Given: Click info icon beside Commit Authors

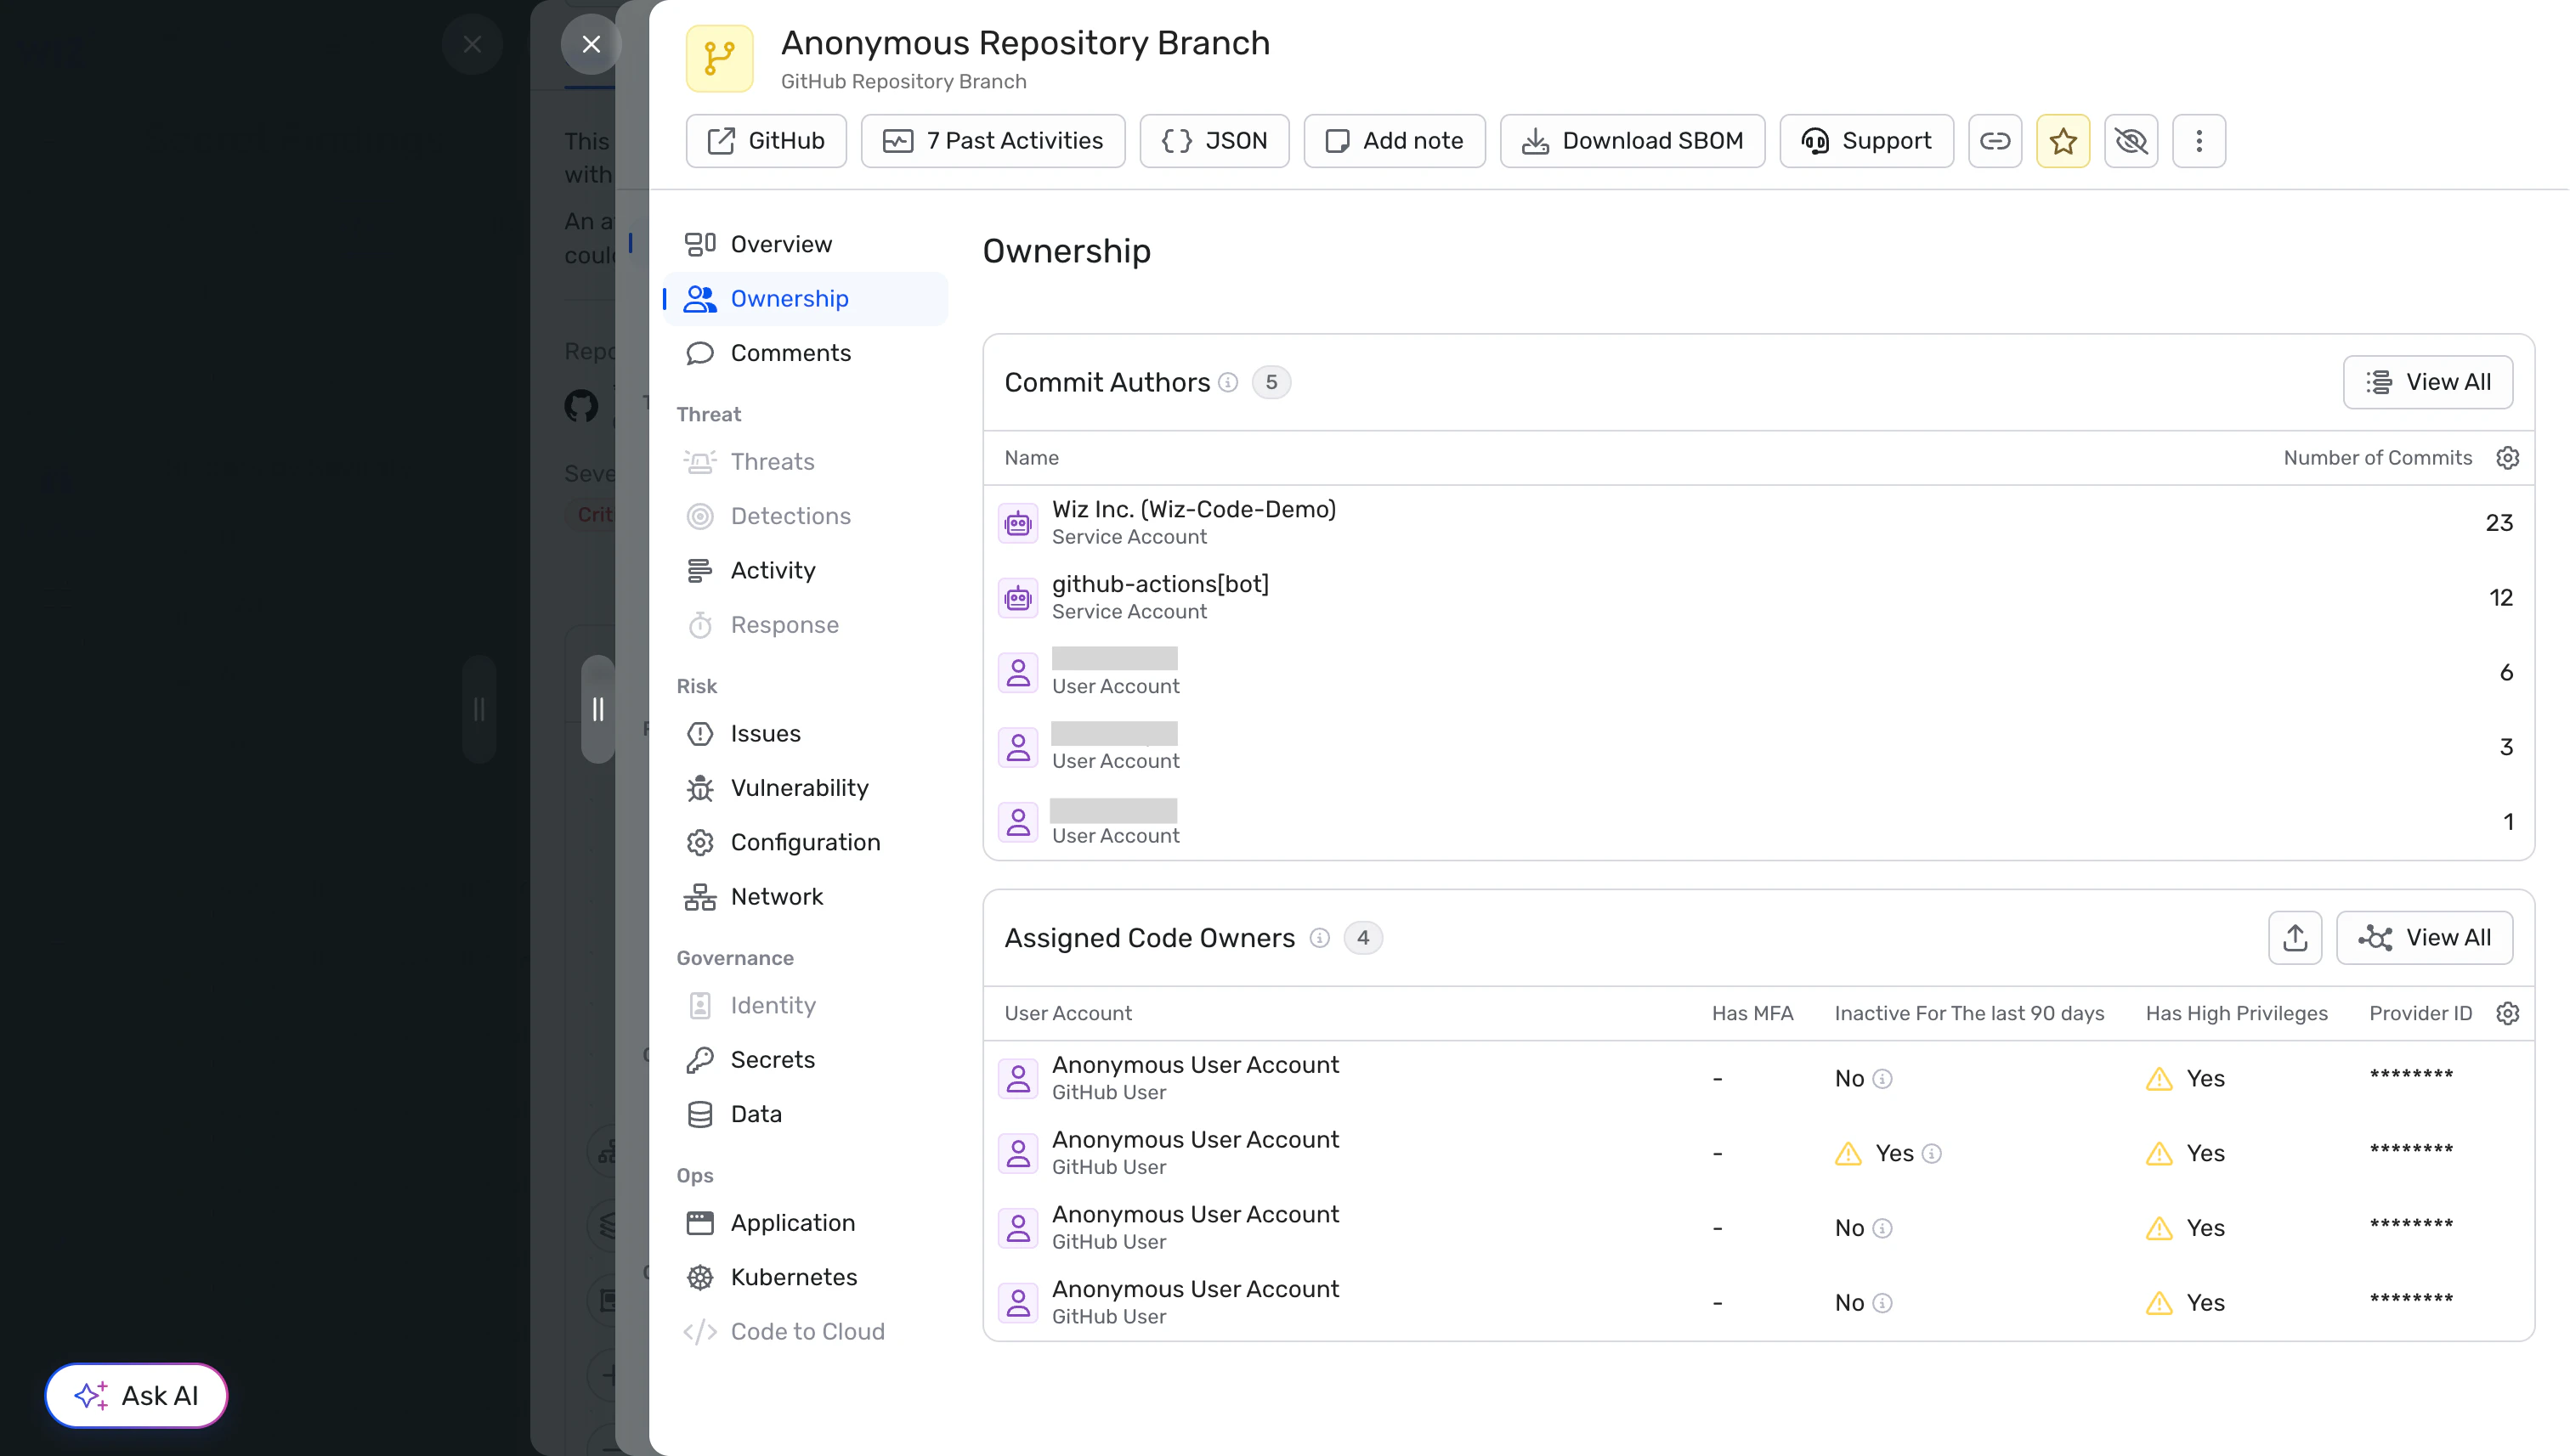Looking at the screenshot, I should [x=1228, y=383].
